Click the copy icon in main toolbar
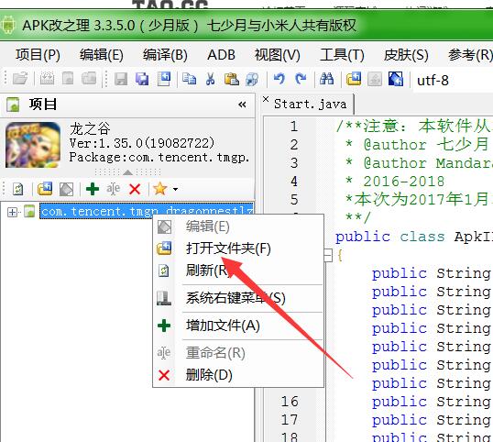Viewport: 493px width, 442px height. coord(190,79)
